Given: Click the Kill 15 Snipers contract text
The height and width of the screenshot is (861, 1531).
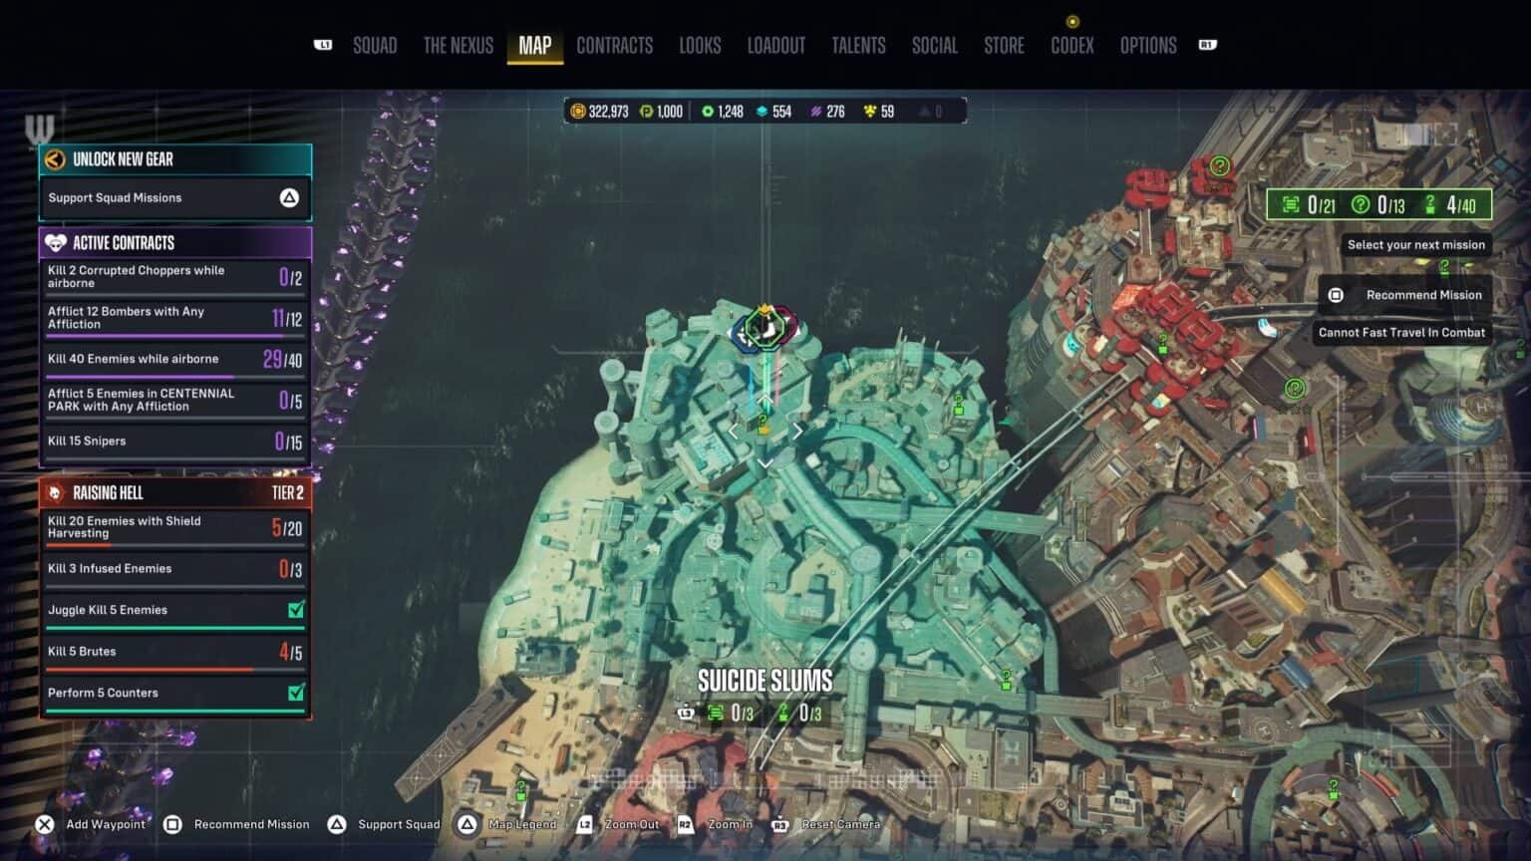Looking at the screenshot, I should [x=87, y=440].
